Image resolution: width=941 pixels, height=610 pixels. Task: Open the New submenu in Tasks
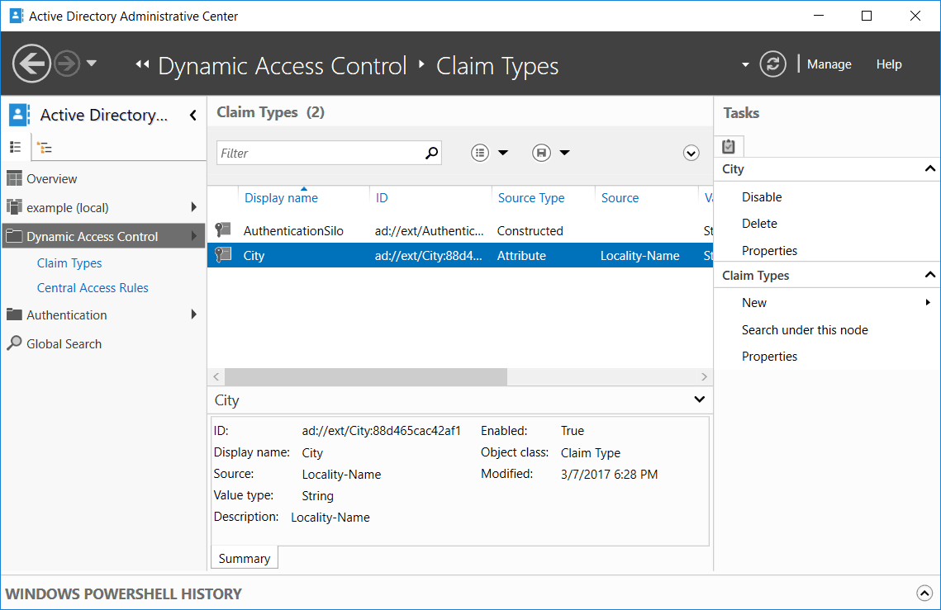click(x=753, y=303)
